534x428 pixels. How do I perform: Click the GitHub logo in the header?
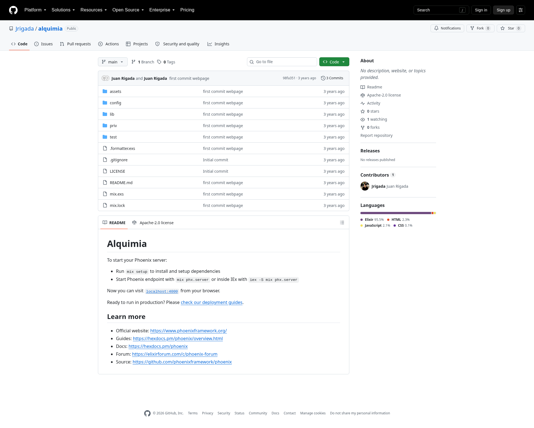13,10
